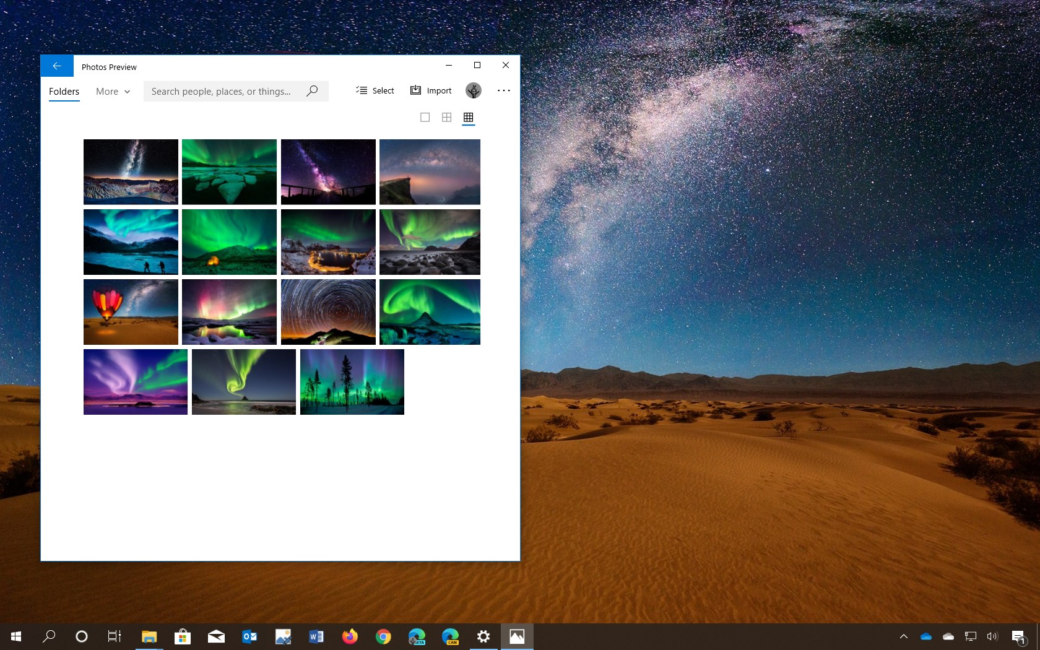
Task: Open Outlook from the taskbar
Action: 249,636
